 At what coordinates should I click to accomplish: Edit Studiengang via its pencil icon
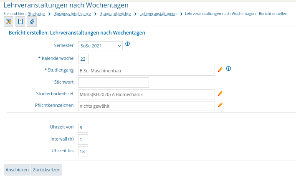coord(220,70)
